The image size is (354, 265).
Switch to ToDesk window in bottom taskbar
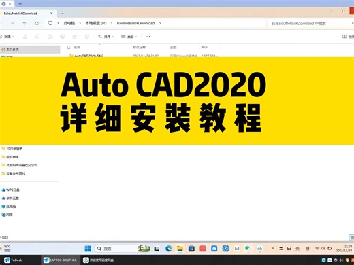click(x=14, y=260)
